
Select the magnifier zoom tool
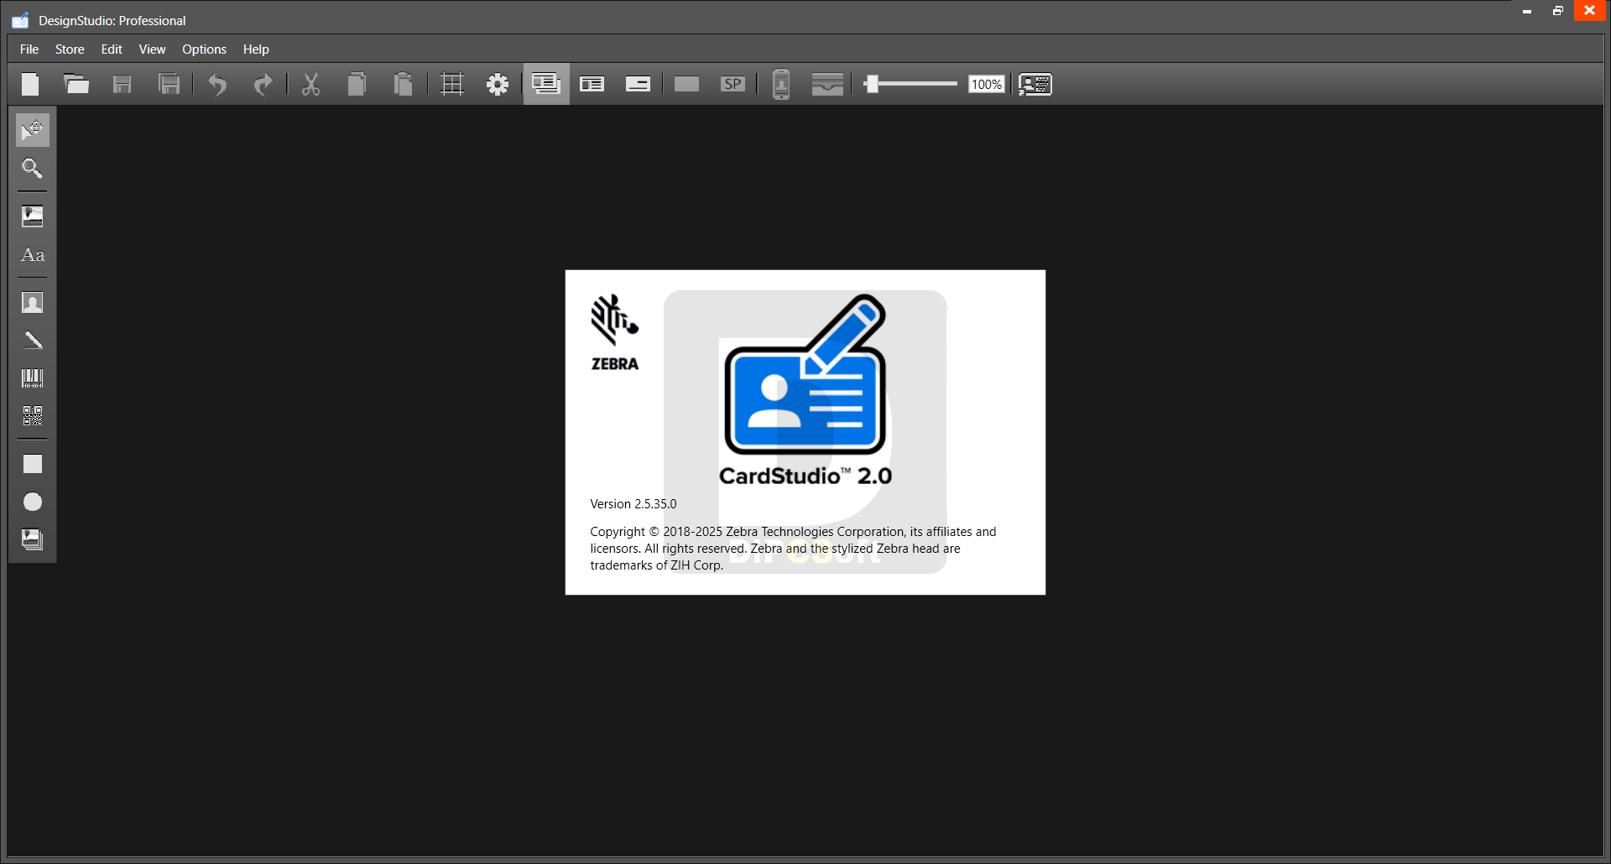33,169
